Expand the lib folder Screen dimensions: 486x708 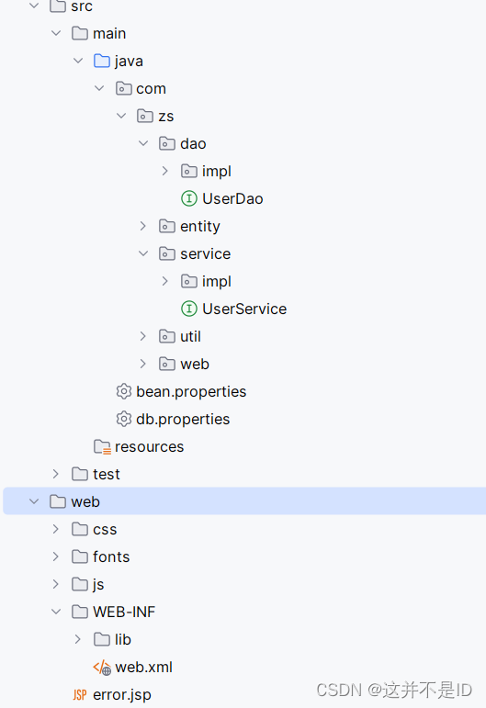point(78,639)
